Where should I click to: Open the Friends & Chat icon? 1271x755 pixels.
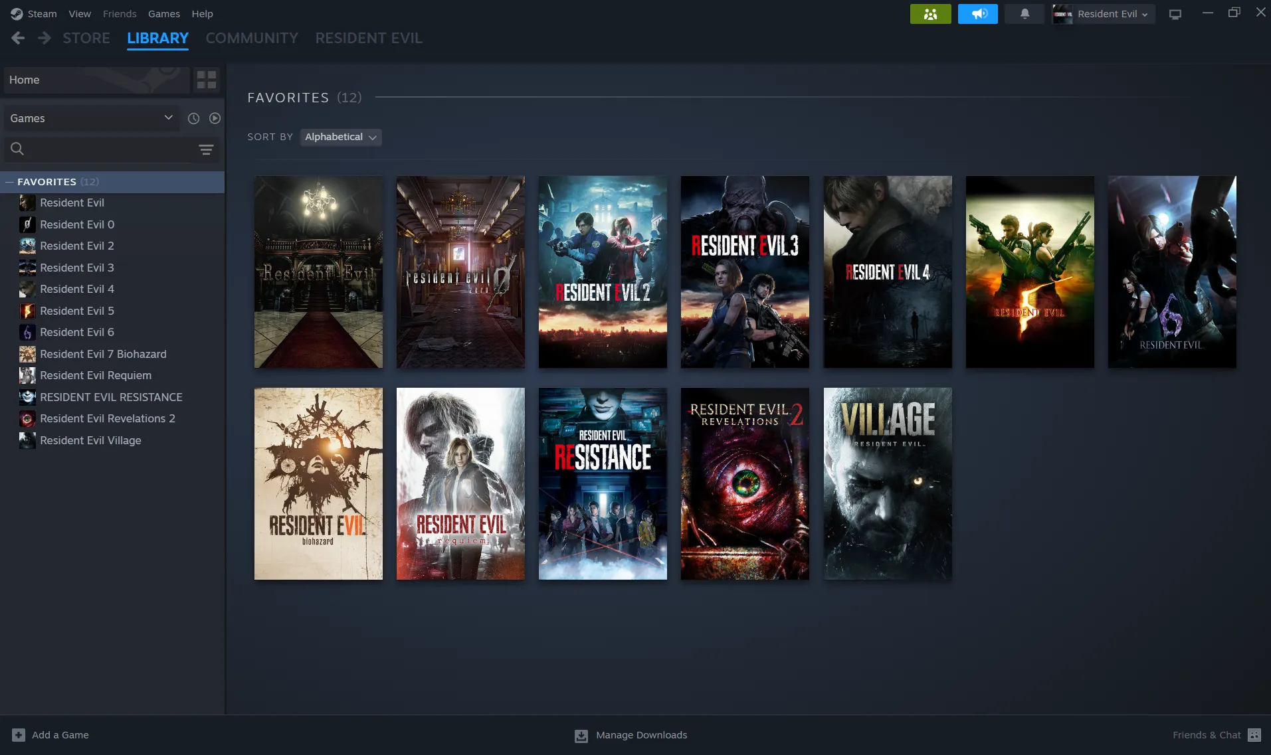click(1254, 735)
